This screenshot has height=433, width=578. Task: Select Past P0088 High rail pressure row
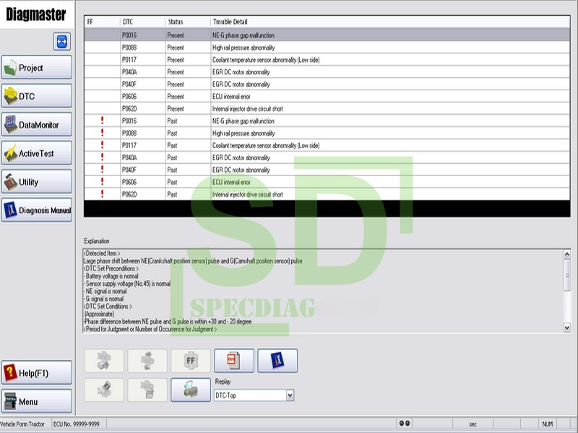327,133
